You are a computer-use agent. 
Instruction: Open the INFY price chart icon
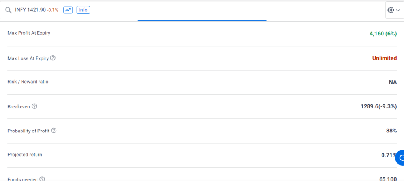click(x=68, y=10)
